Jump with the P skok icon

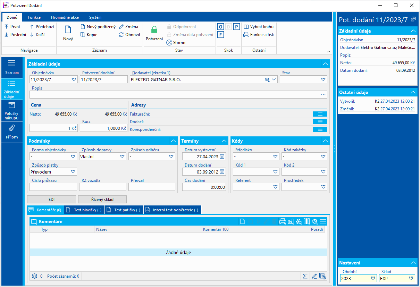point(236,27)
